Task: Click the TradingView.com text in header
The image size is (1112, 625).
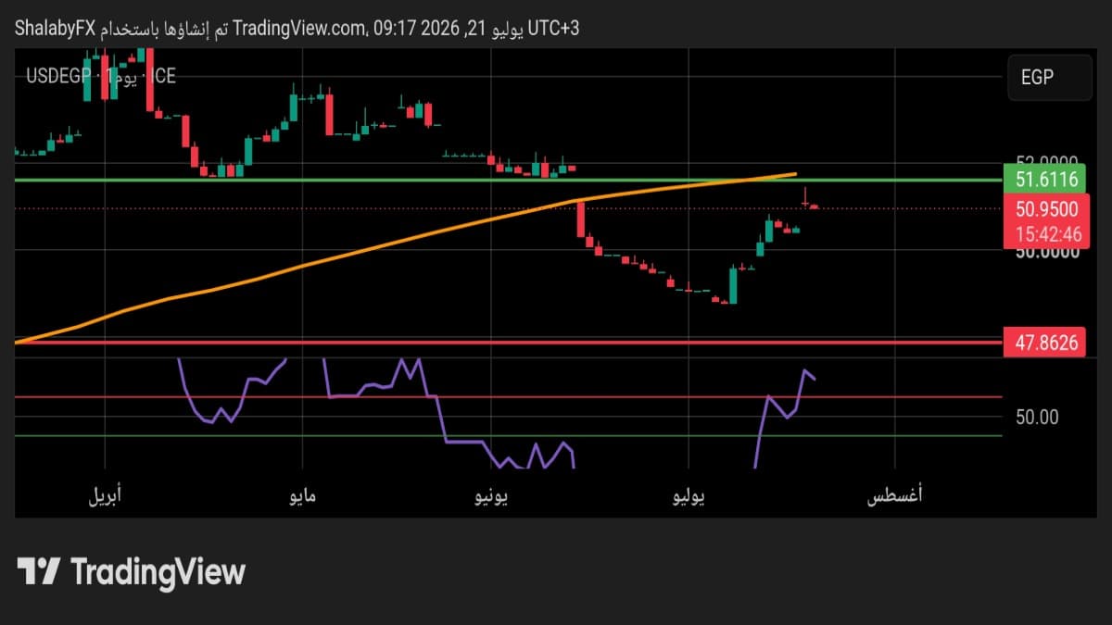Action: tap(299, 29)
